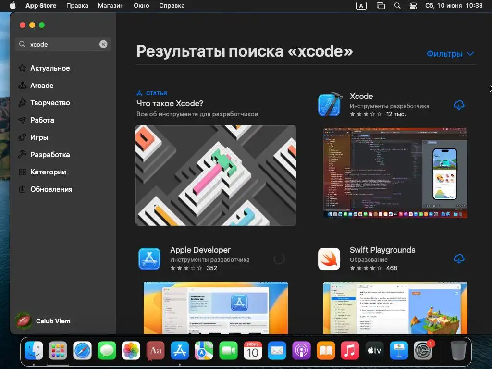Open Apple TV from the Dock

tap(374, 350)
